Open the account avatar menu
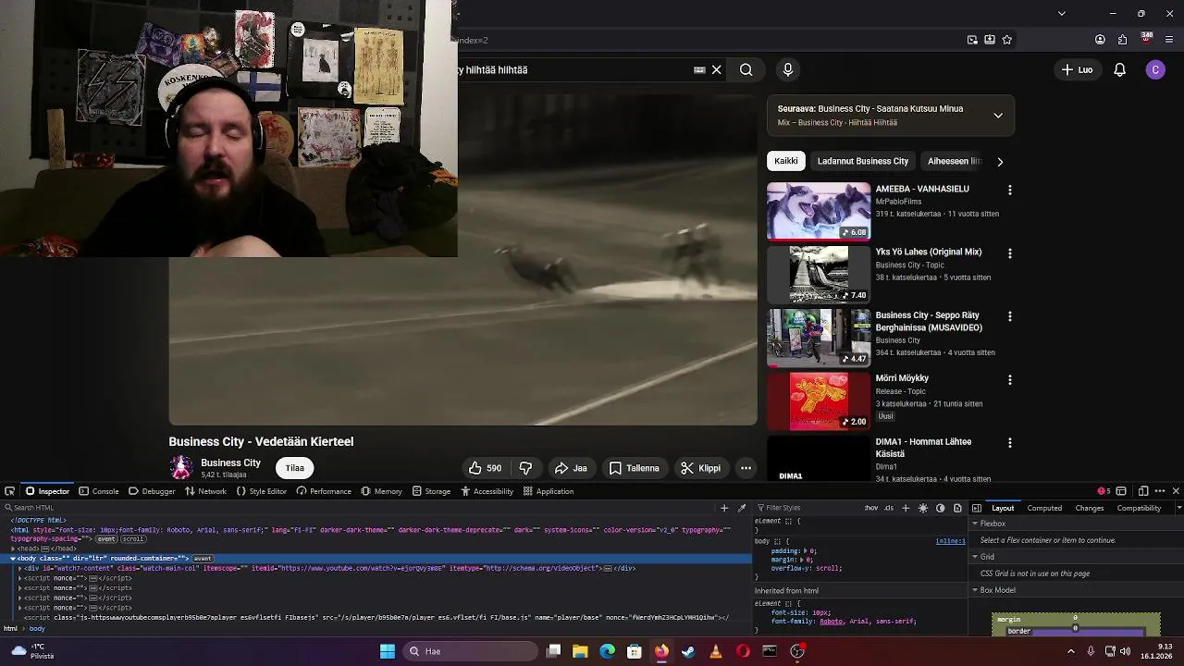The width and height of the screenshot is (1184, 666). (1155, 69)
